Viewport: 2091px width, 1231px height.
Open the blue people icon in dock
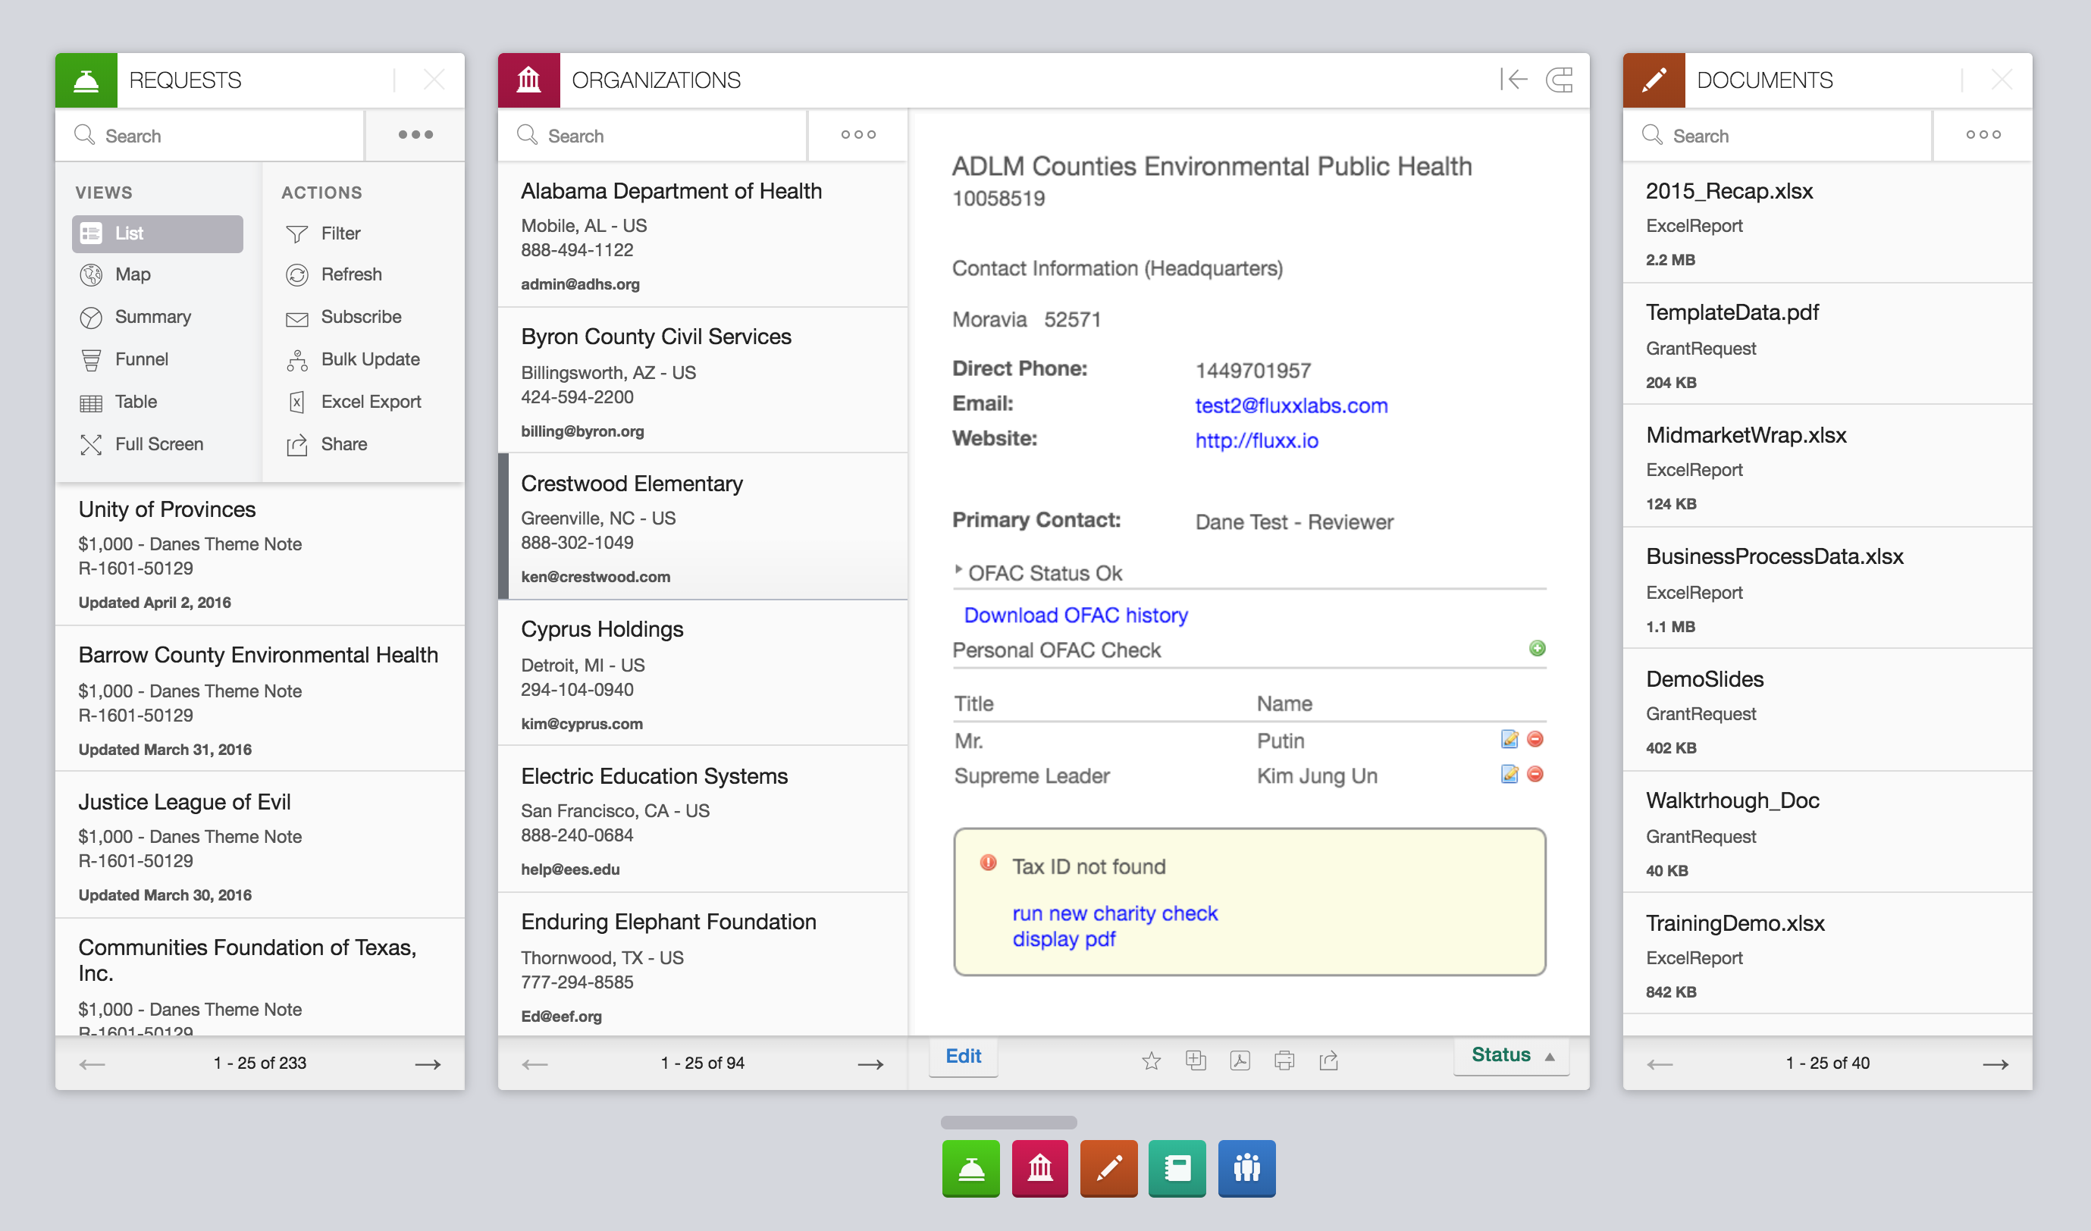coord(1246,1168)
